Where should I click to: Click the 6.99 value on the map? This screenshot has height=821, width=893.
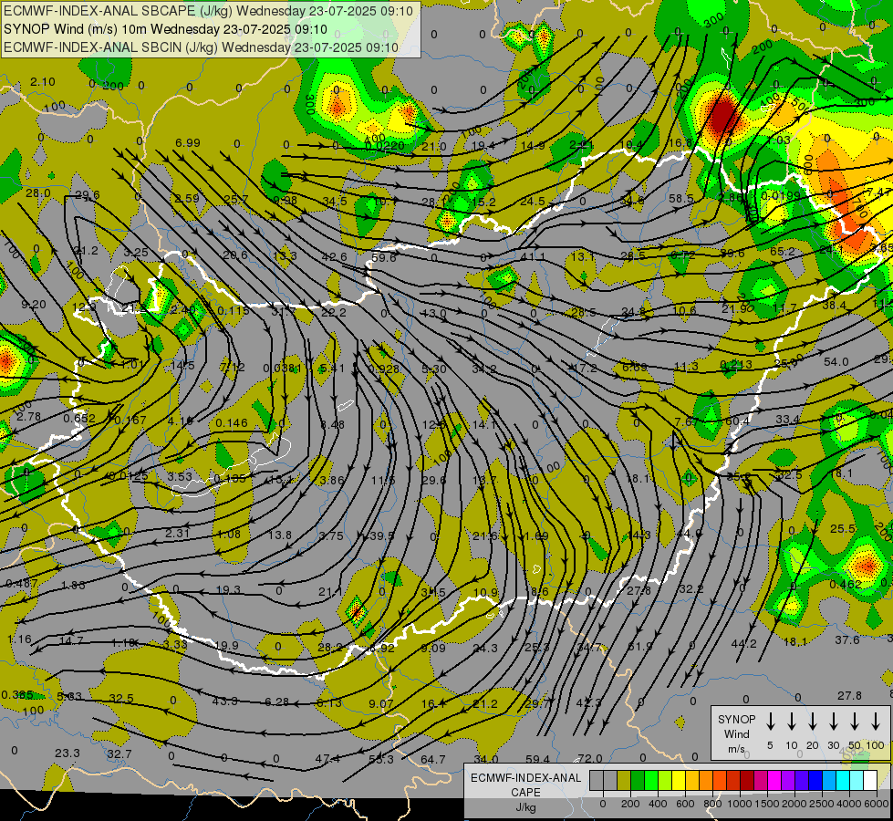tap(187, 142)
